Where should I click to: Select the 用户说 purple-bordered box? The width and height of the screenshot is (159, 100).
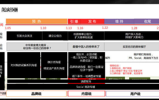(132, 94)
